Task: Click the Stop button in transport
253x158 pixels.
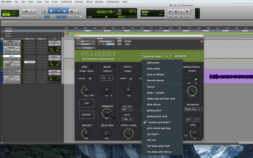Action: 176,11
